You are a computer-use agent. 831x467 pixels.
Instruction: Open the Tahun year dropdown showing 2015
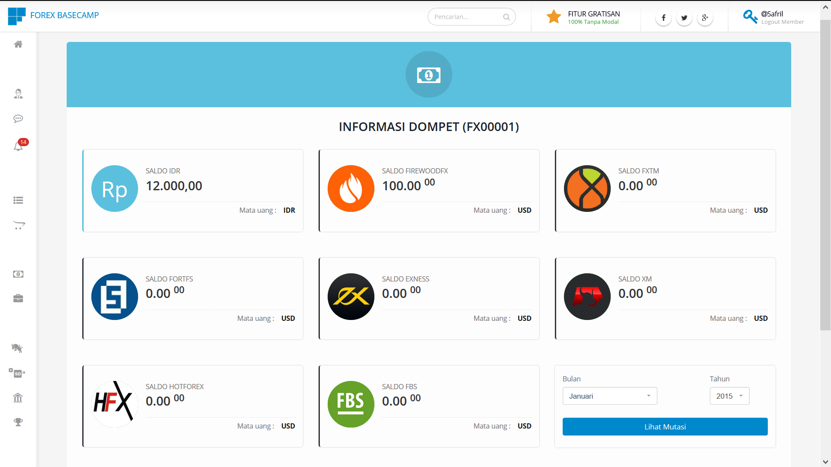click(729, 396)
